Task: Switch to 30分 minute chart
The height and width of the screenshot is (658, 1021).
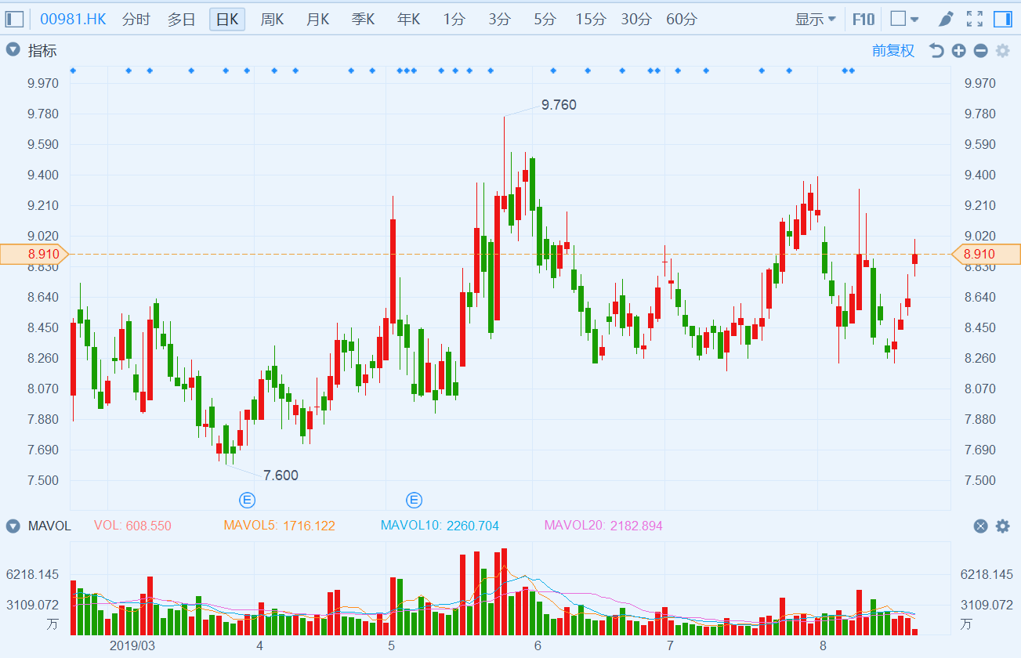Action: coord(636,20)
